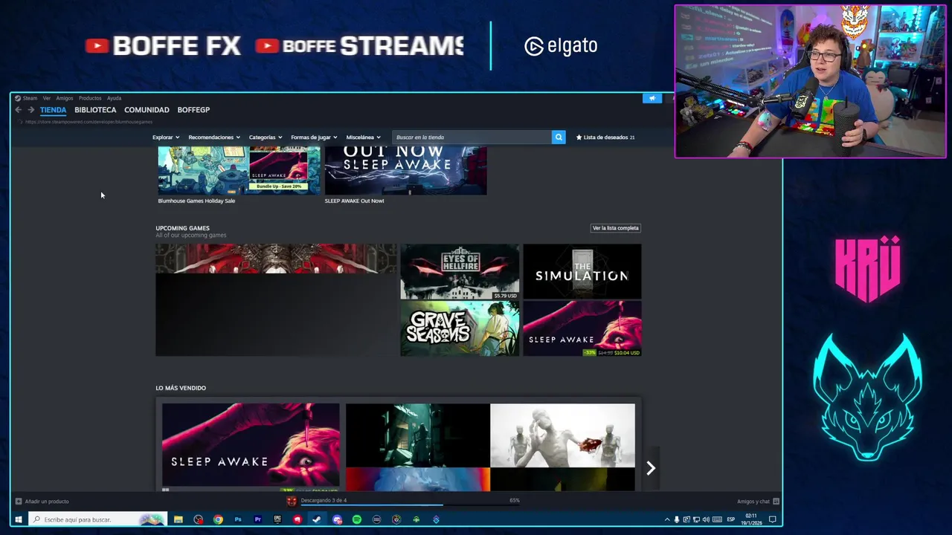
Task: Open Grave Seasons game thumbnail
Action: pyautogui.click(x=460, y=328)
